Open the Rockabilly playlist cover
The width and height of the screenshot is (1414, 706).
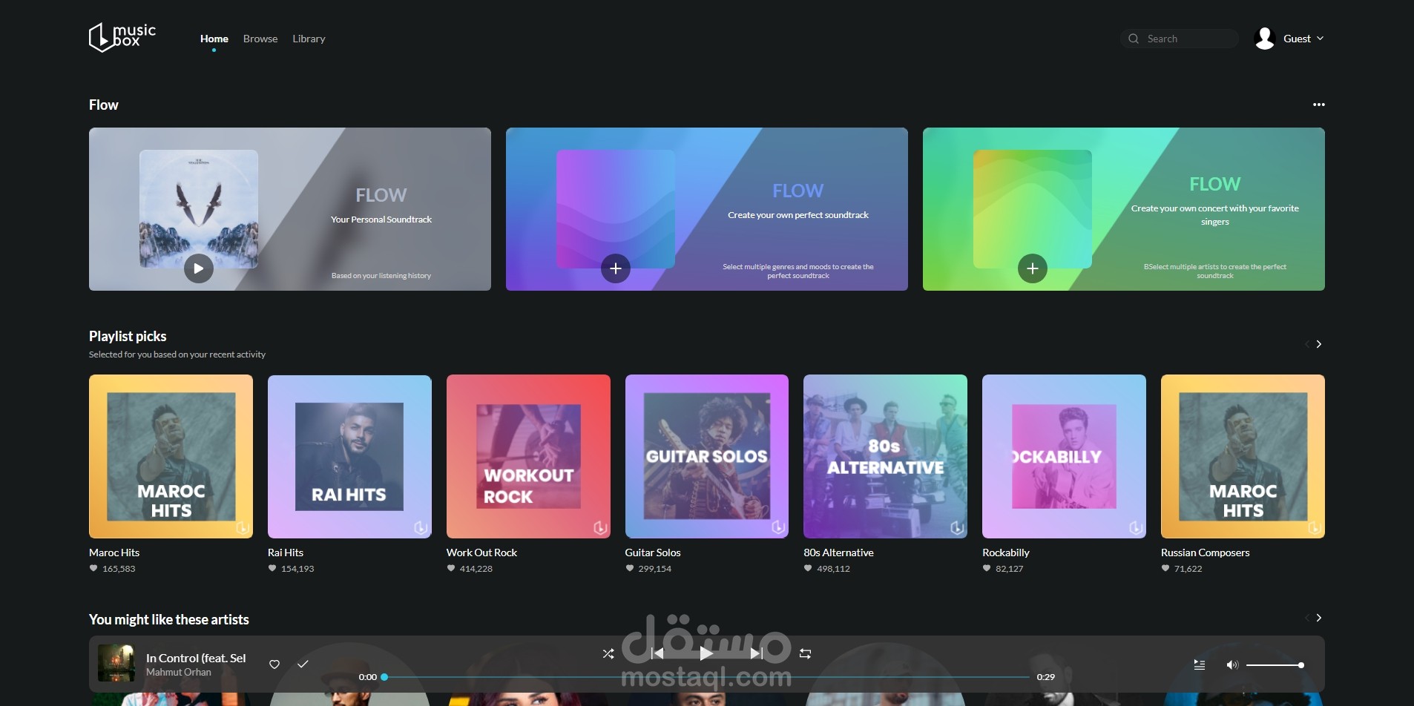[x=1064, y=456]
